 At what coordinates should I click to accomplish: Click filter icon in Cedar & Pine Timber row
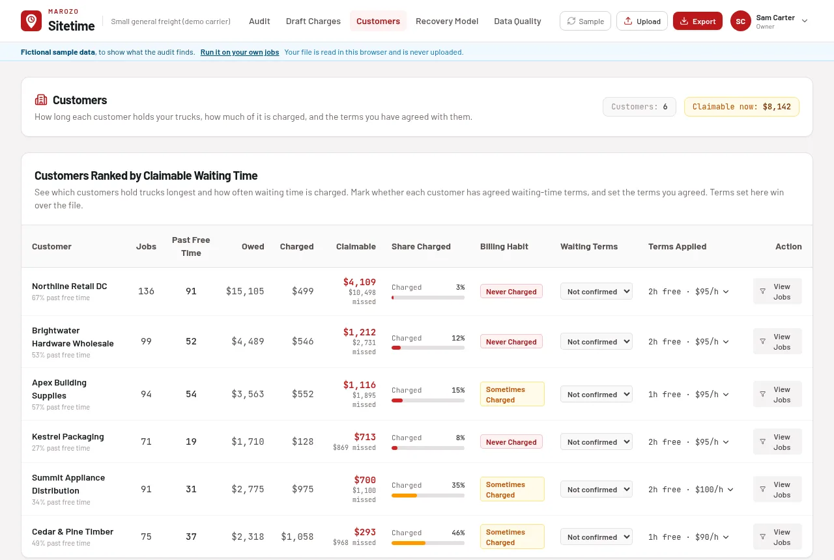[x=763, y=537]
